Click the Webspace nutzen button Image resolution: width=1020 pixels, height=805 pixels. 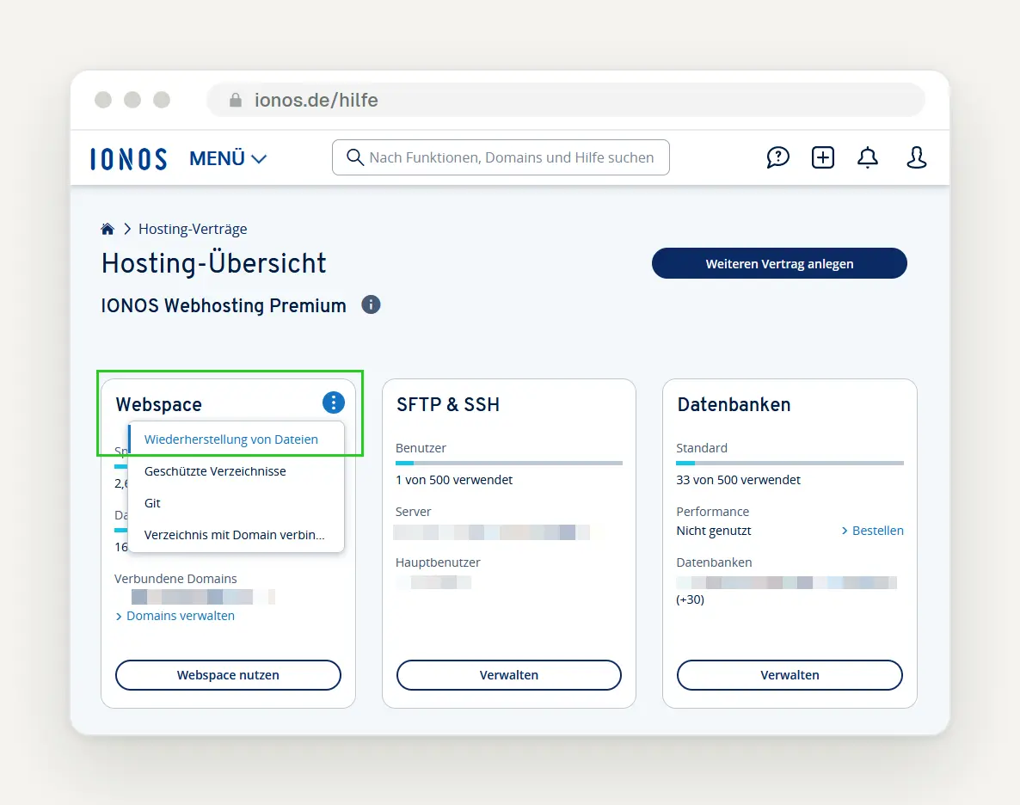click(x=228, y=675)
